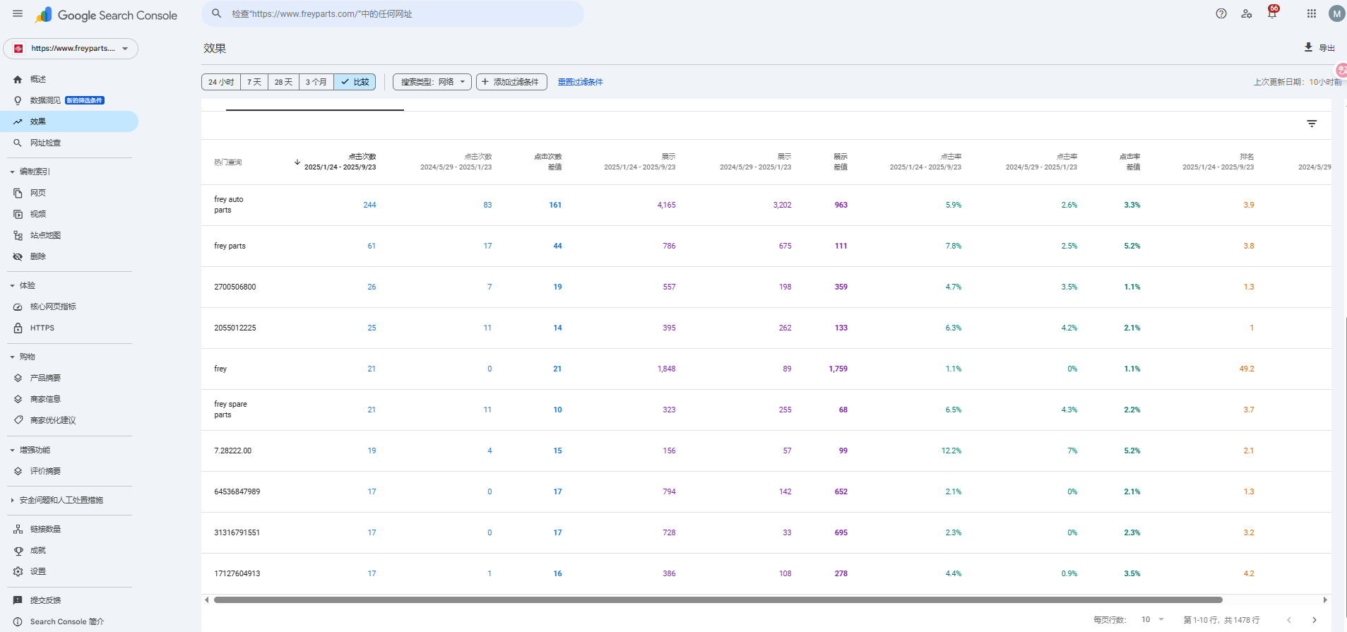
Task: Click the reset filters link
Action: (580, 82)
